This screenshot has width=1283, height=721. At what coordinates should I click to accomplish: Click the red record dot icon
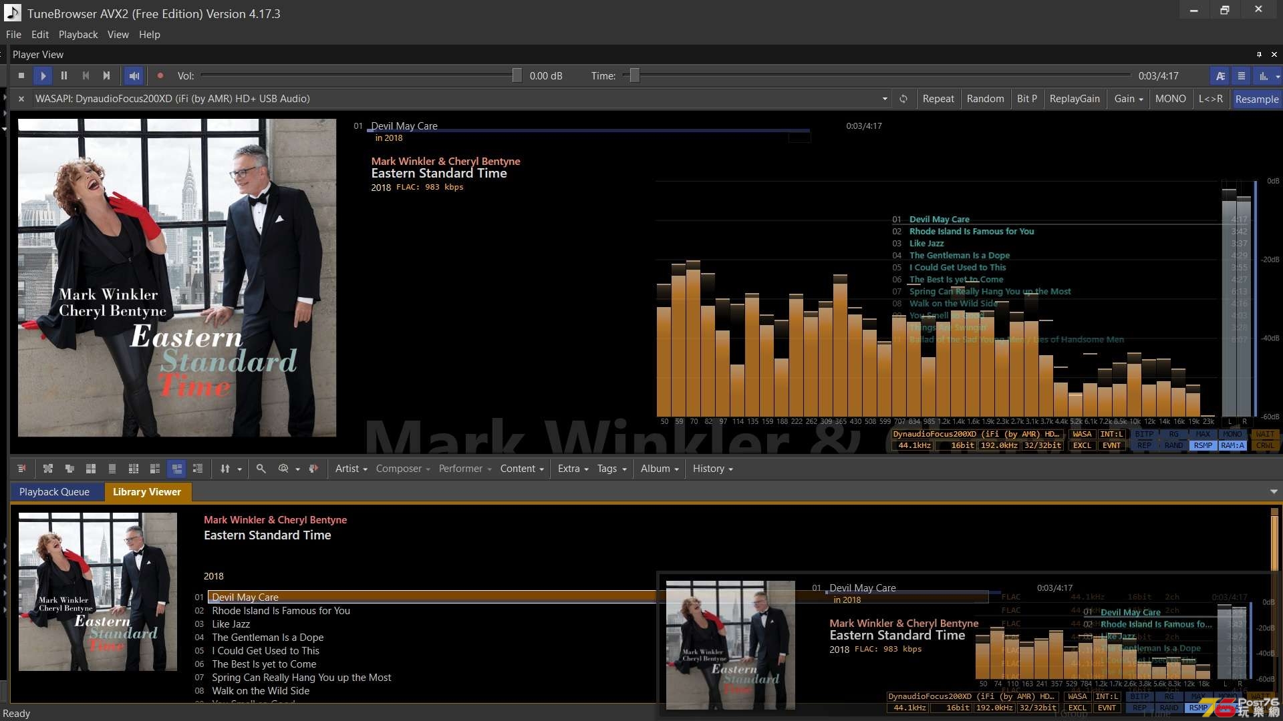point(160,76)
